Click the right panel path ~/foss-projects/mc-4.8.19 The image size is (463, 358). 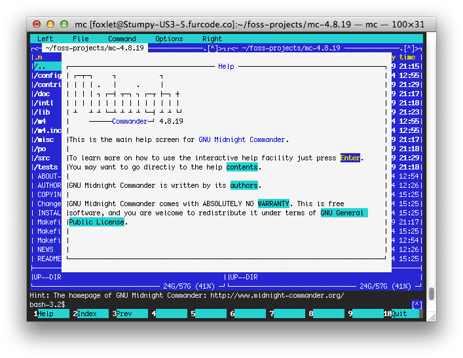tap(291, 48)
